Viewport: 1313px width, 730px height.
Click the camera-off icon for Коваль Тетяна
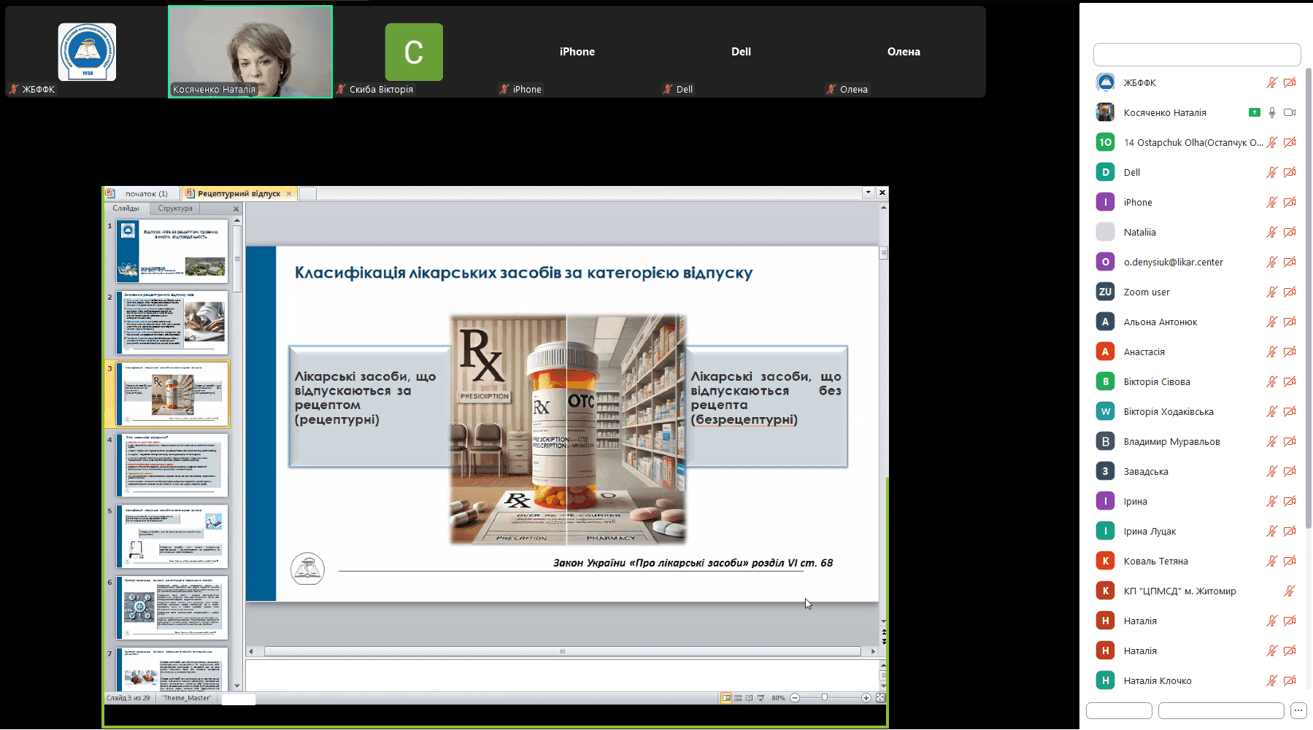[x=1290, y=561]
